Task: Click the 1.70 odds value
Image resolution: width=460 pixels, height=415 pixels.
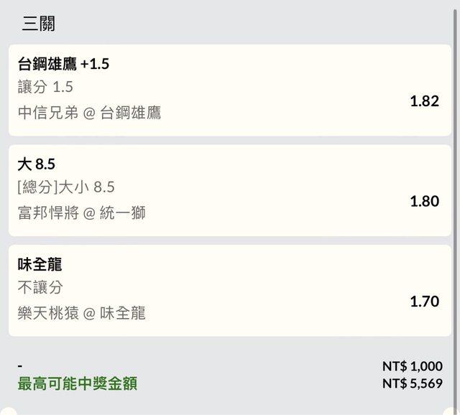Action: click(424, 302)
